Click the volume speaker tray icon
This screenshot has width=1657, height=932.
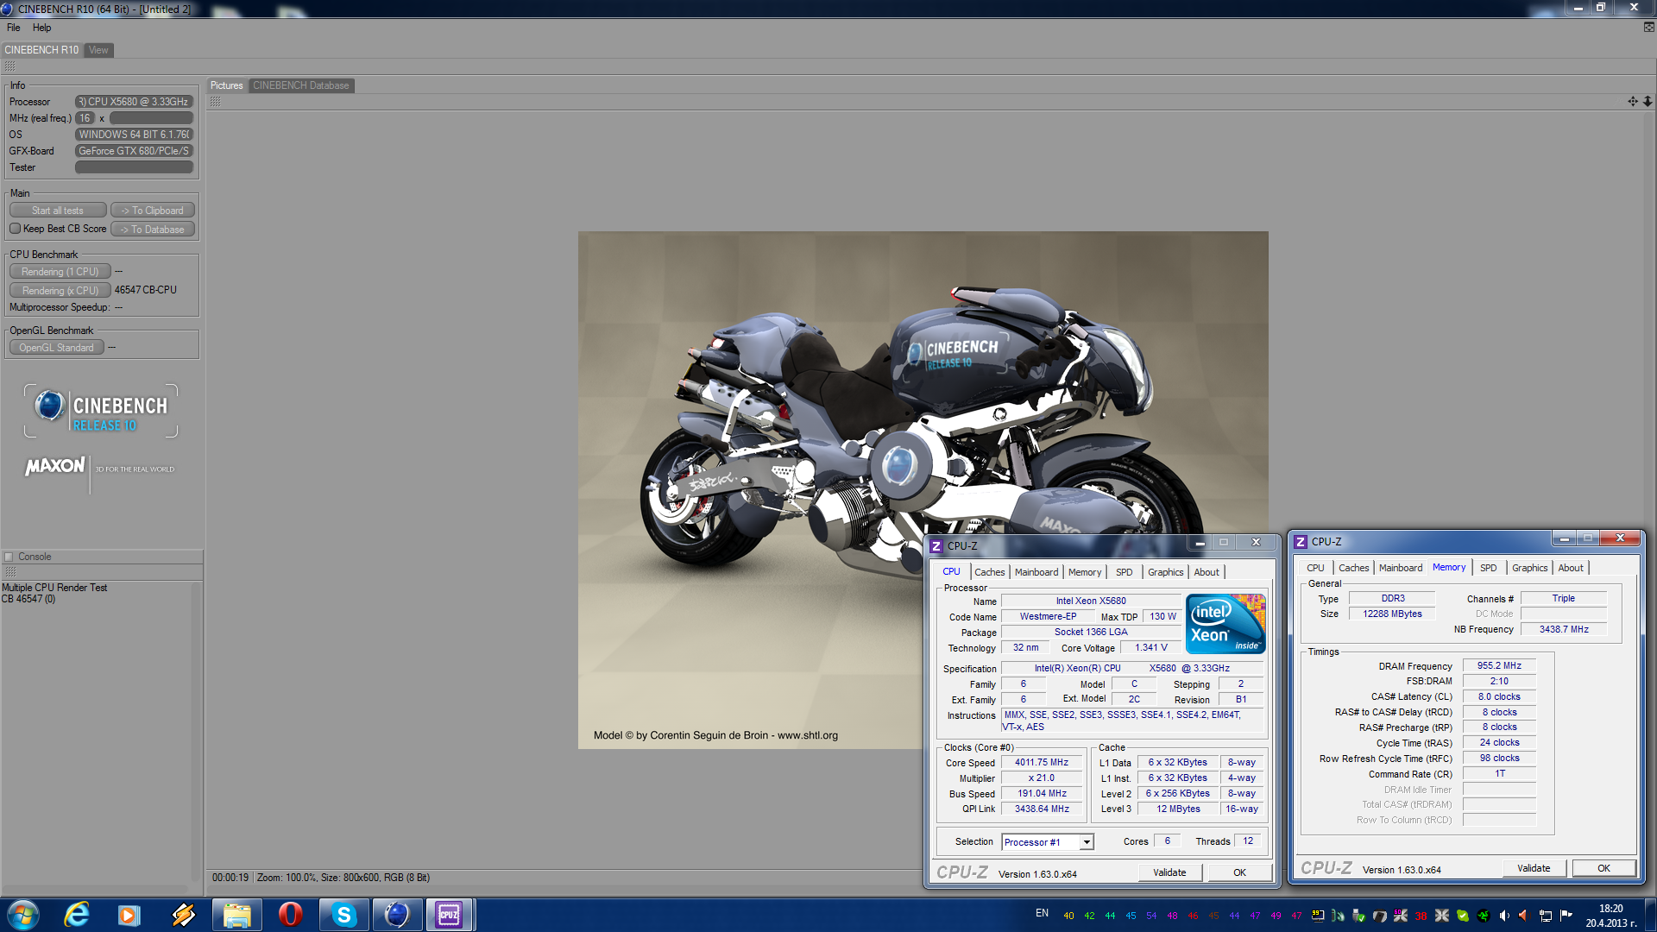pyautogui.click(x=1504, y=916)
